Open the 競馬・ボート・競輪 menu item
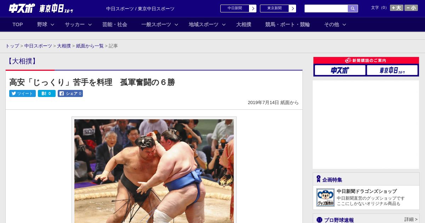Screen dimensions: 425x223 click(x=288, y=24)
